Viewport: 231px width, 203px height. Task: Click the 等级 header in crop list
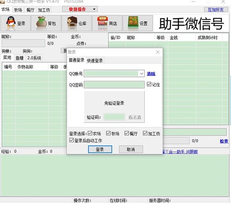pyautogui.click(x=55, y=67)
